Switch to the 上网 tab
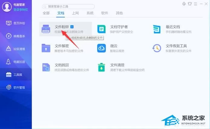The height and width of the screenshot is (129, 210). pyautogui.click(x=75, y=13)
